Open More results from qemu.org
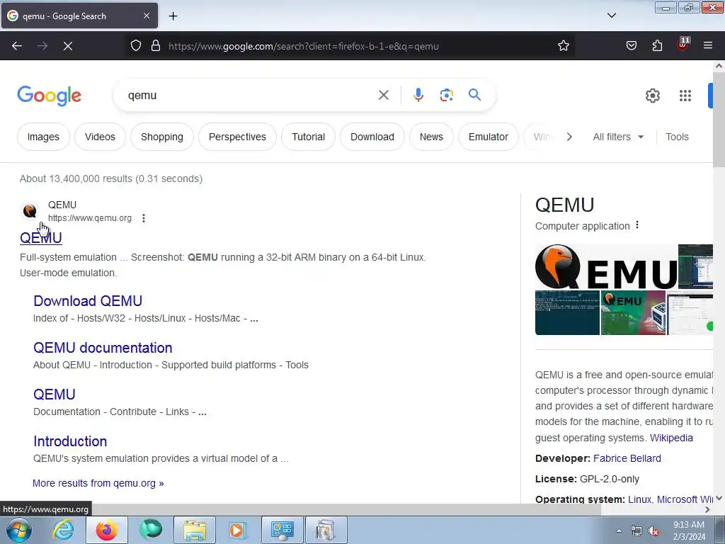Viewport: 725px width, 544px height. (98, 483)
